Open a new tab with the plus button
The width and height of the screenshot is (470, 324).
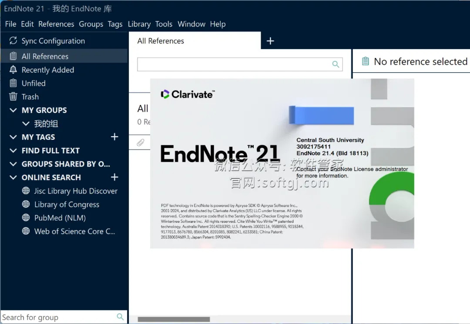click(270, 40)
